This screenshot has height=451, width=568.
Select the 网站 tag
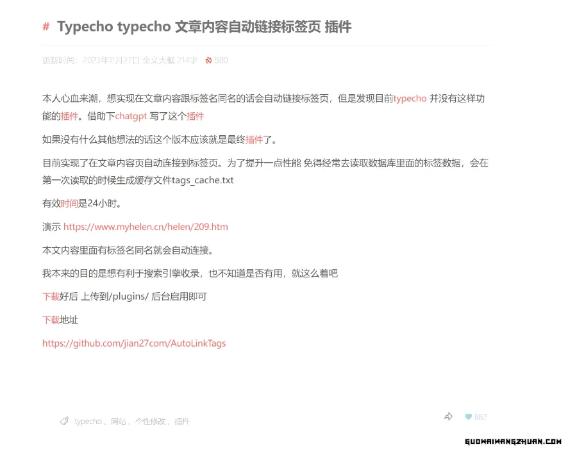tap(119, 422)
